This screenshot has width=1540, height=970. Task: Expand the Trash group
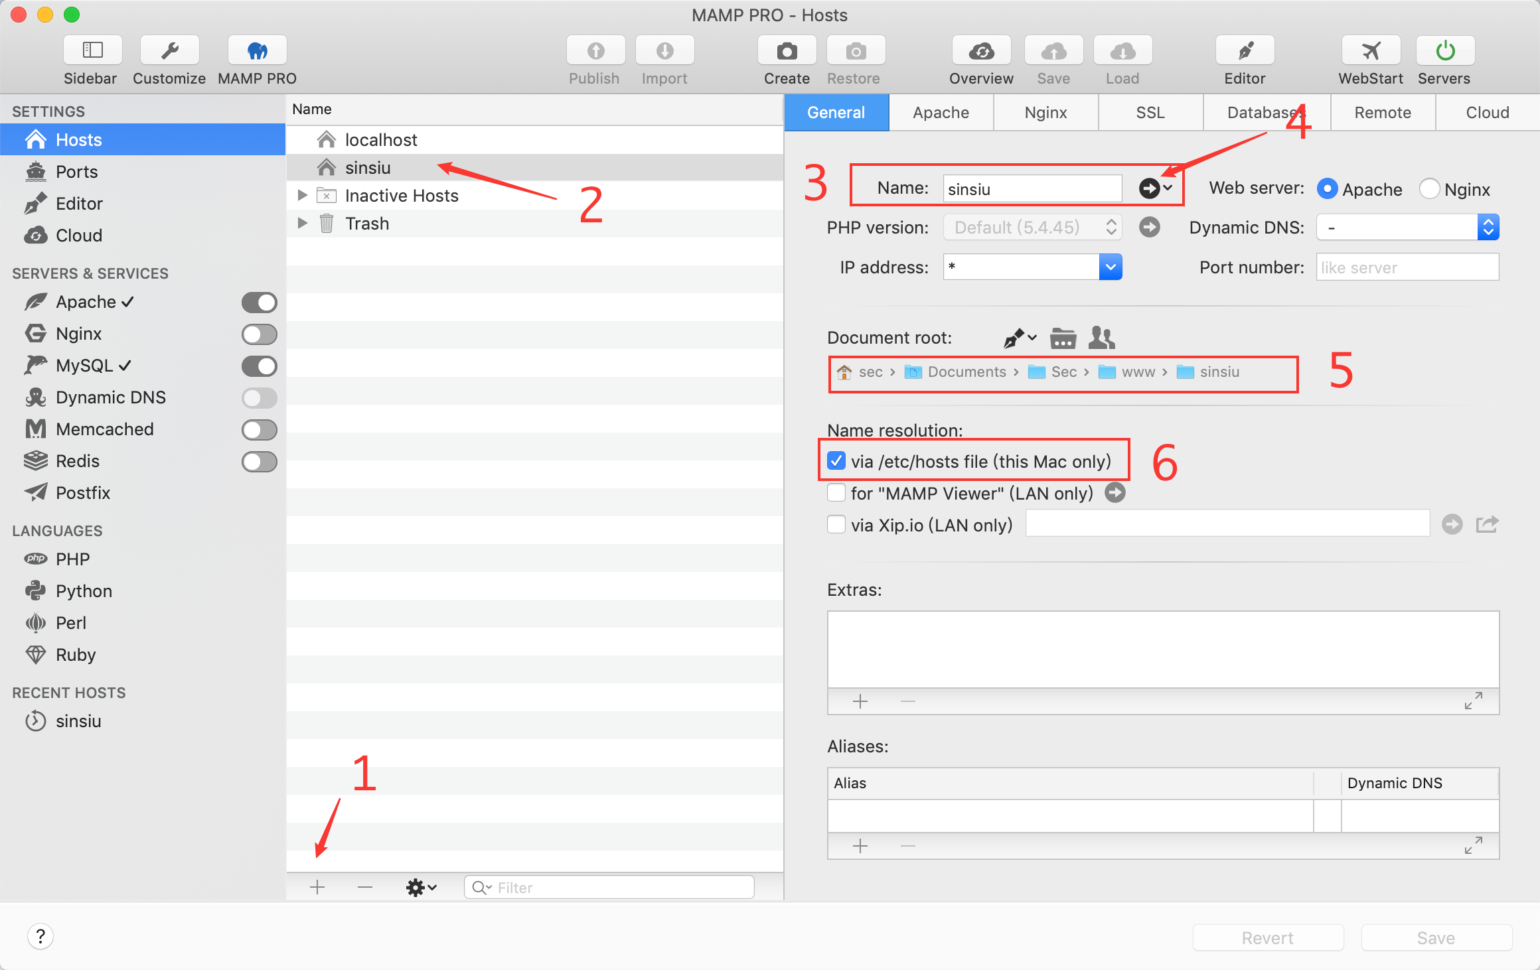(x=303, y=224)
